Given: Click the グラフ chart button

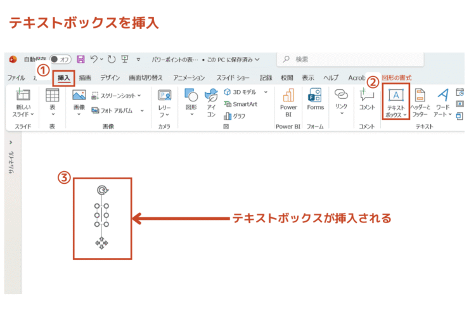Looking at the screenshot, I should coord(234,116).
